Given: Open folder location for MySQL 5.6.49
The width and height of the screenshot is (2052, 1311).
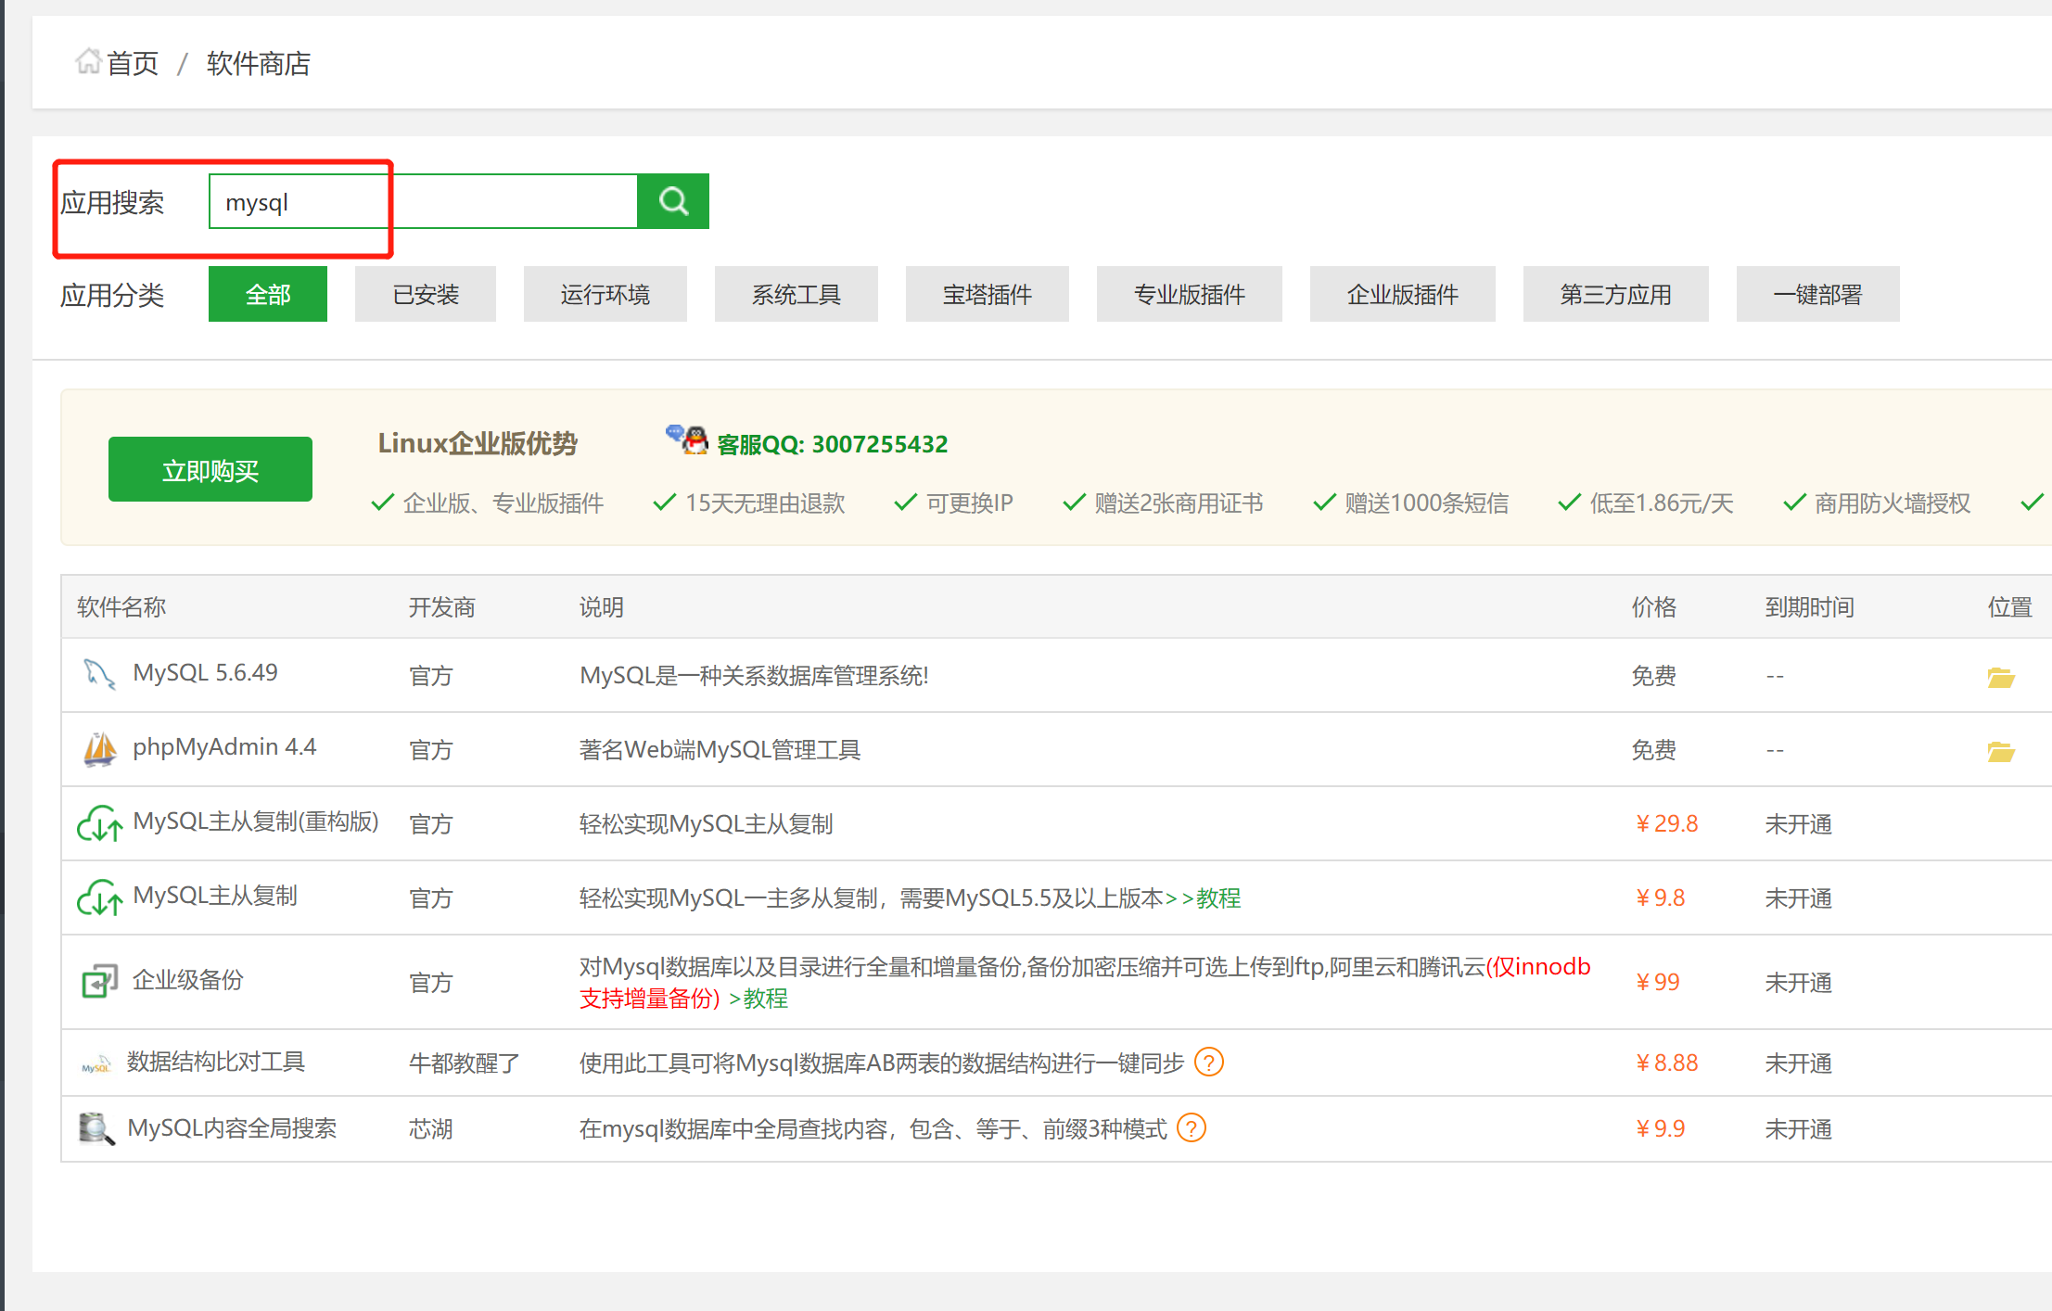Looking at the screenshot, I should [2001, 677].
